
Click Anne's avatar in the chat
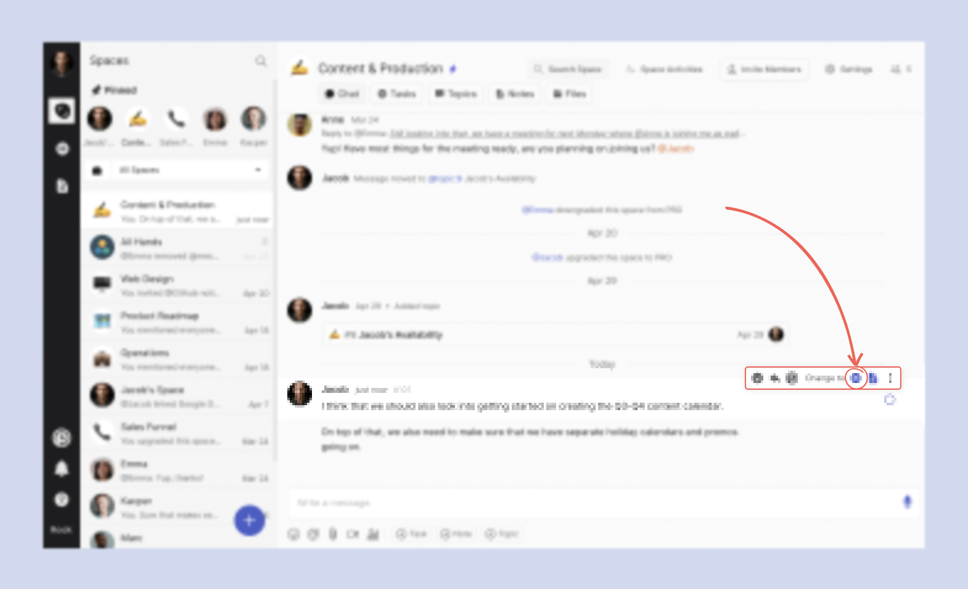(300, 125)
